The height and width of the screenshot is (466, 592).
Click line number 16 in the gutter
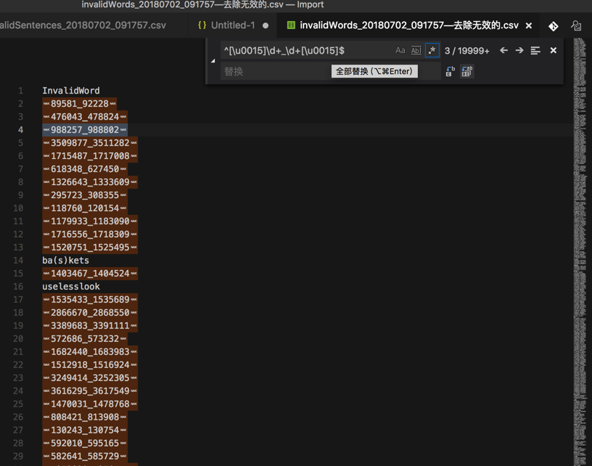coord(18,286)
